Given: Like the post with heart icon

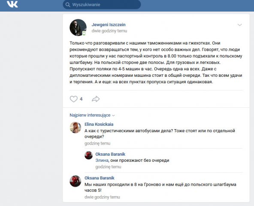Looking at the screenshot, I should pyautogui.click(x=73, y=99).
